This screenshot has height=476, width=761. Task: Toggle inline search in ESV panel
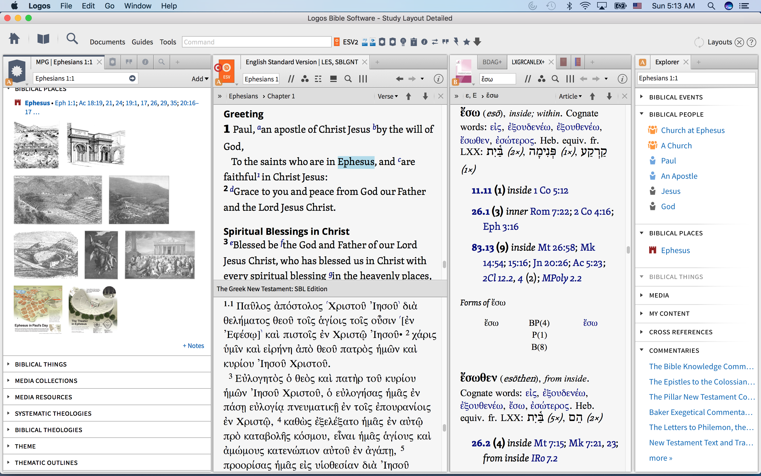pos(348,79)
